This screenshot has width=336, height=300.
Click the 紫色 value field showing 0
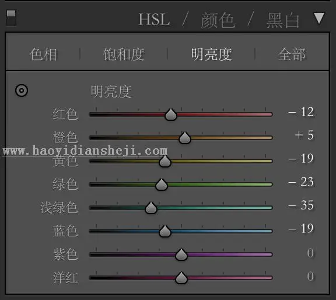click(x=310, y=253)
